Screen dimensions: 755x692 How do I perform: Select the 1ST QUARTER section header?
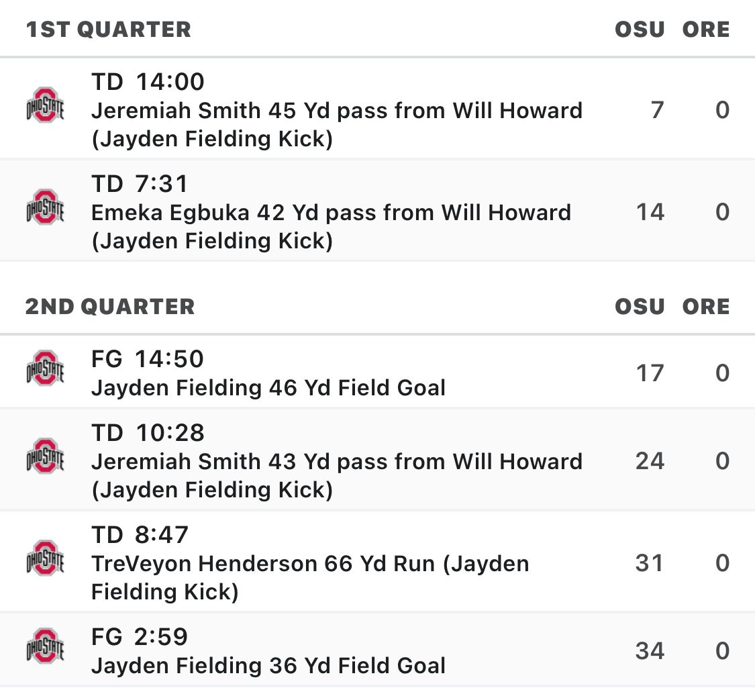[x=108, y=30]
